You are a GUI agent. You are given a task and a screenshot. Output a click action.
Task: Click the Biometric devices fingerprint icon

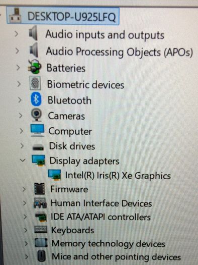pos(35,83)
